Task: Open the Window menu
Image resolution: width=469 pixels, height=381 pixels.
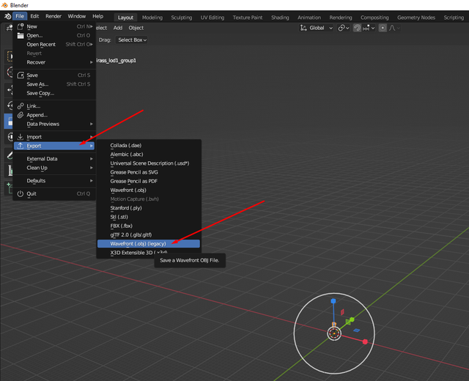Action: click(76, 16)
